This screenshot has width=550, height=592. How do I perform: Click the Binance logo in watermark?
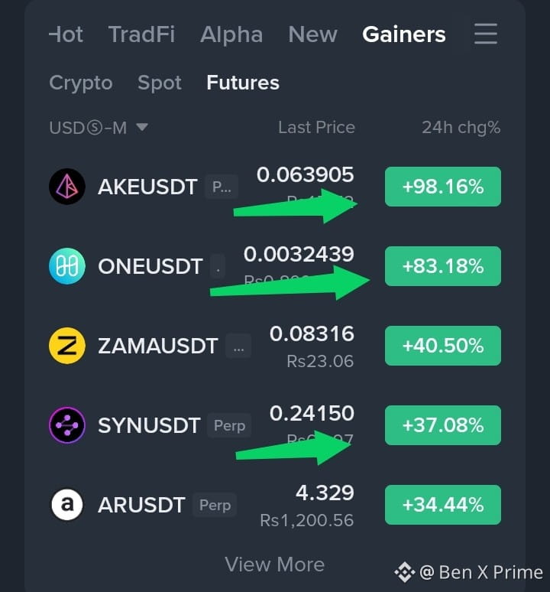pos(405,572)
